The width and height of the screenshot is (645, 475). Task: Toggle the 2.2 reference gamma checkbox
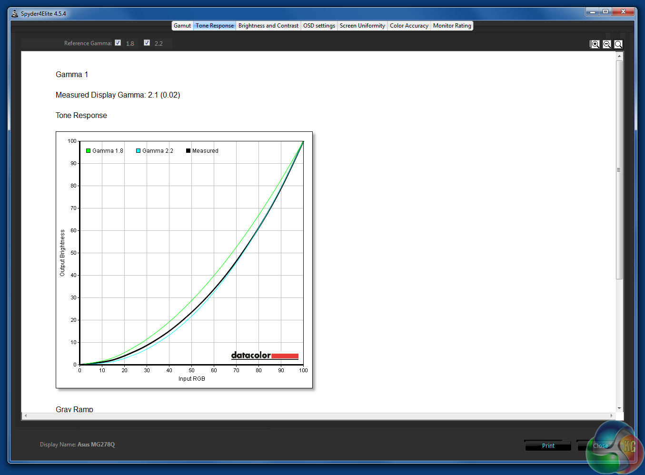(x=147, y=43)
